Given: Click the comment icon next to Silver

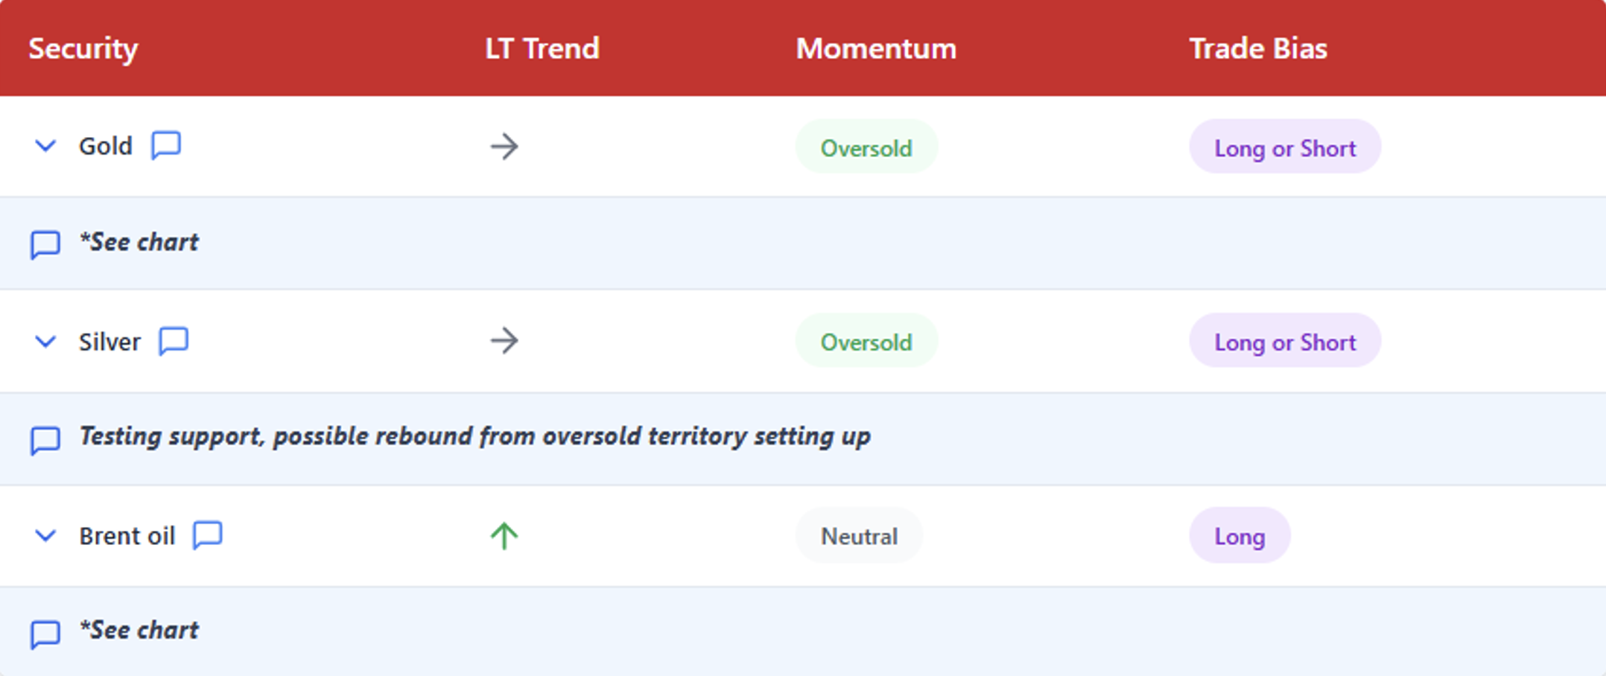Looking at the screenshot, I should 174,341.
